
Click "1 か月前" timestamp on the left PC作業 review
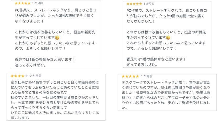(38, 3)
